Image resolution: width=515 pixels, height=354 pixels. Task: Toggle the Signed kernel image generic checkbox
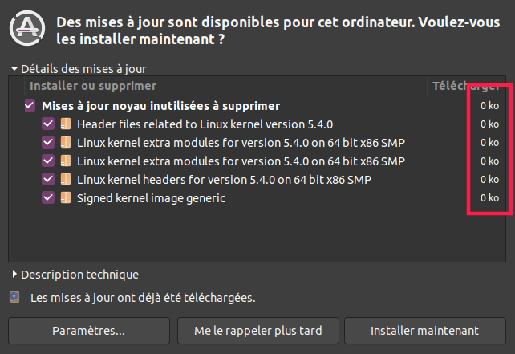point(48,198)
